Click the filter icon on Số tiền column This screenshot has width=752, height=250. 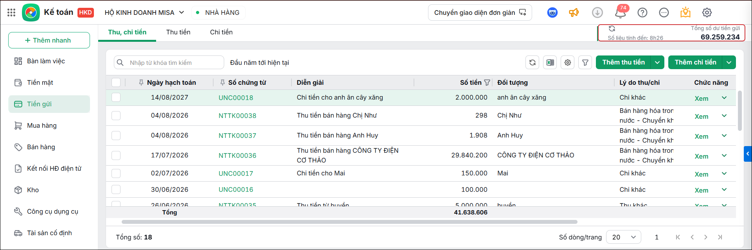point(487,82)
